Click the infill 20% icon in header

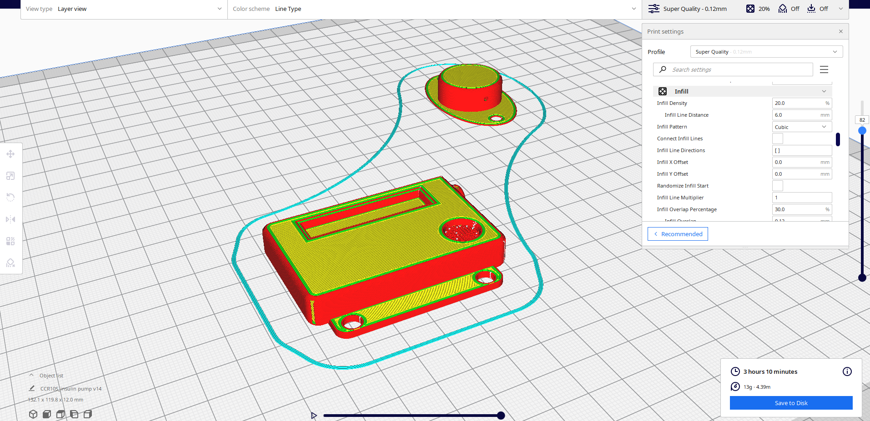[750, 9]
